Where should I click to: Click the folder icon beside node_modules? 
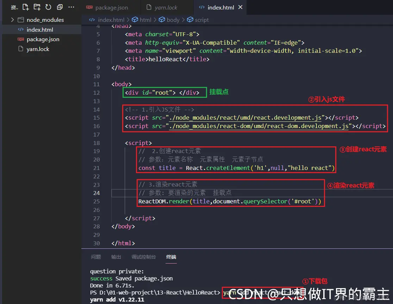tap(21, 20)
